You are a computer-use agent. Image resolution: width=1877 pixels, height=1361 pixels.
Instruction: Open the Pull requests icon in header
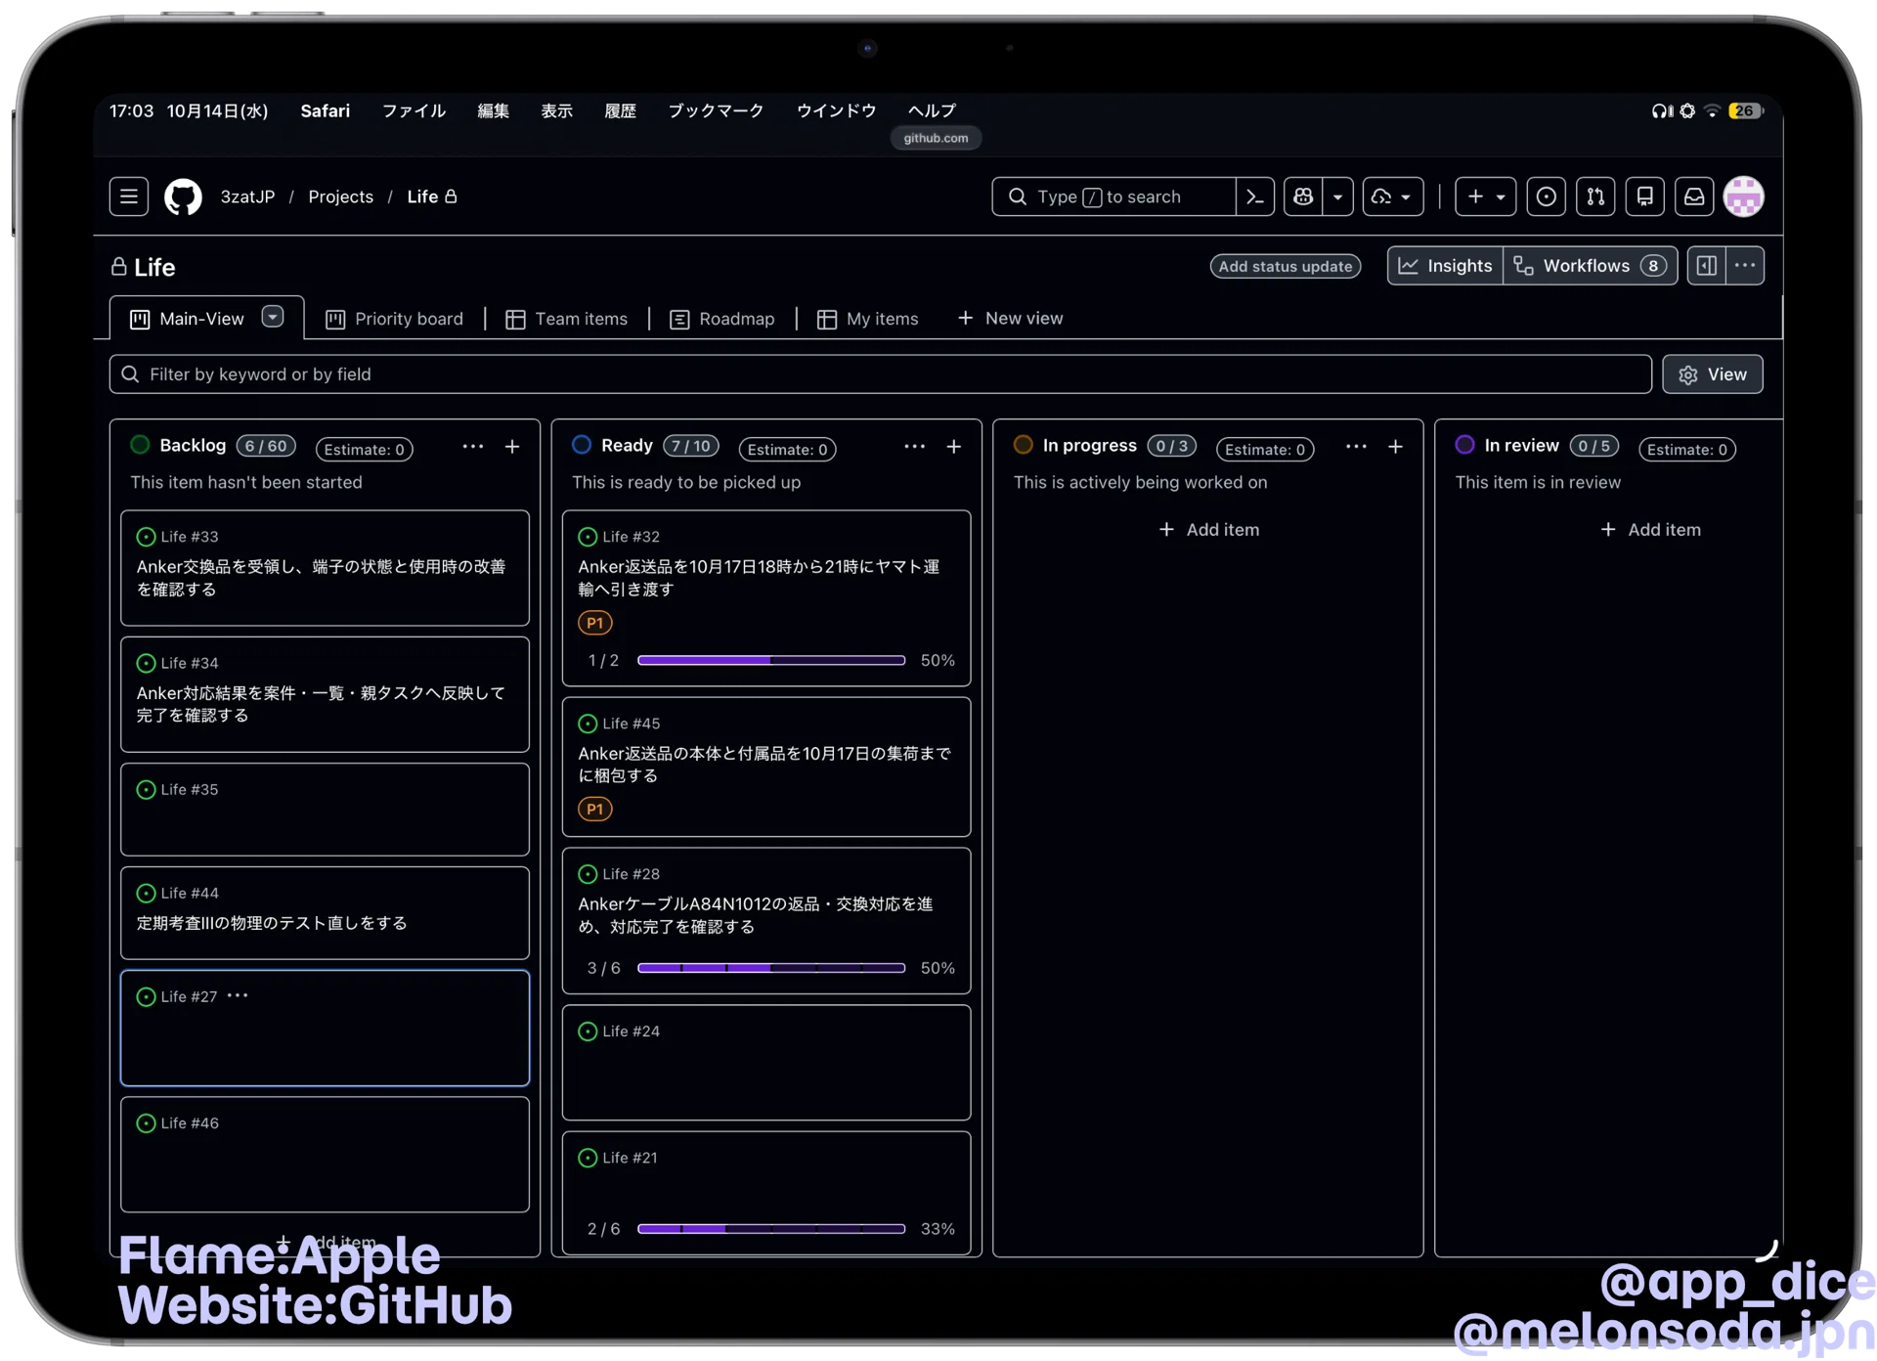pos(1595,197)
